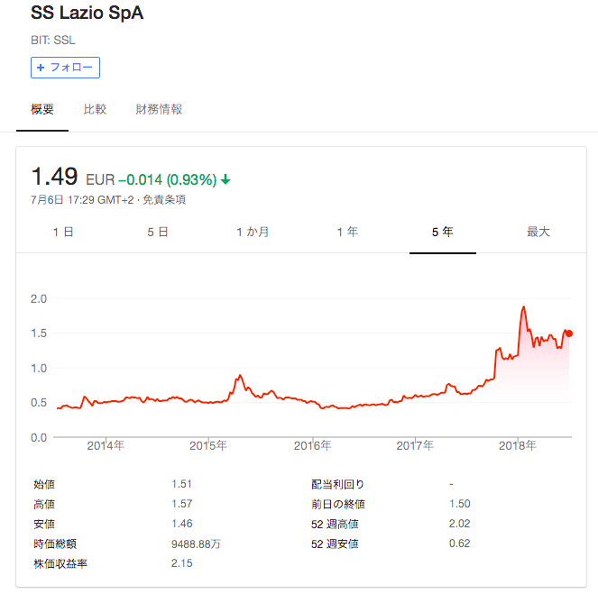Click the 2018年 axis label
Image resolution: width=598 pixels, height=594 pixels.
[x=518, y=445]
